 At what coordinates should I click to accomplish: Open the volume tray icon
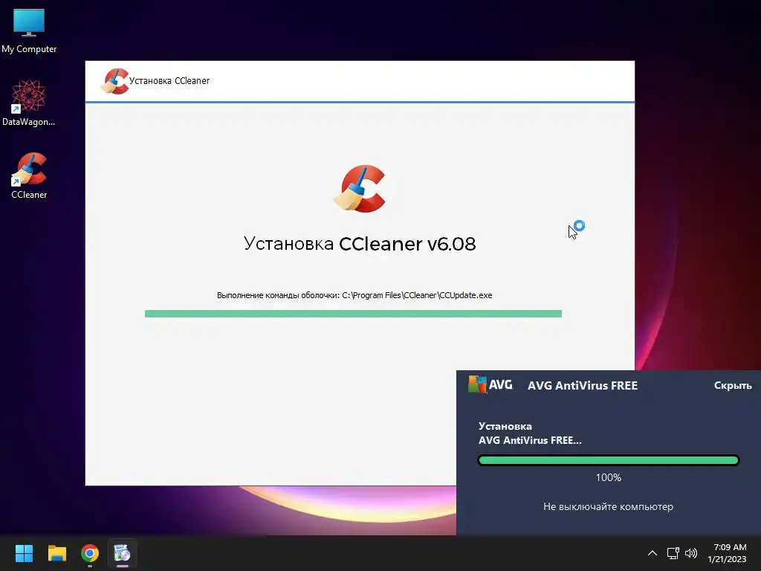pyautogui.click(x=691, y=553)
